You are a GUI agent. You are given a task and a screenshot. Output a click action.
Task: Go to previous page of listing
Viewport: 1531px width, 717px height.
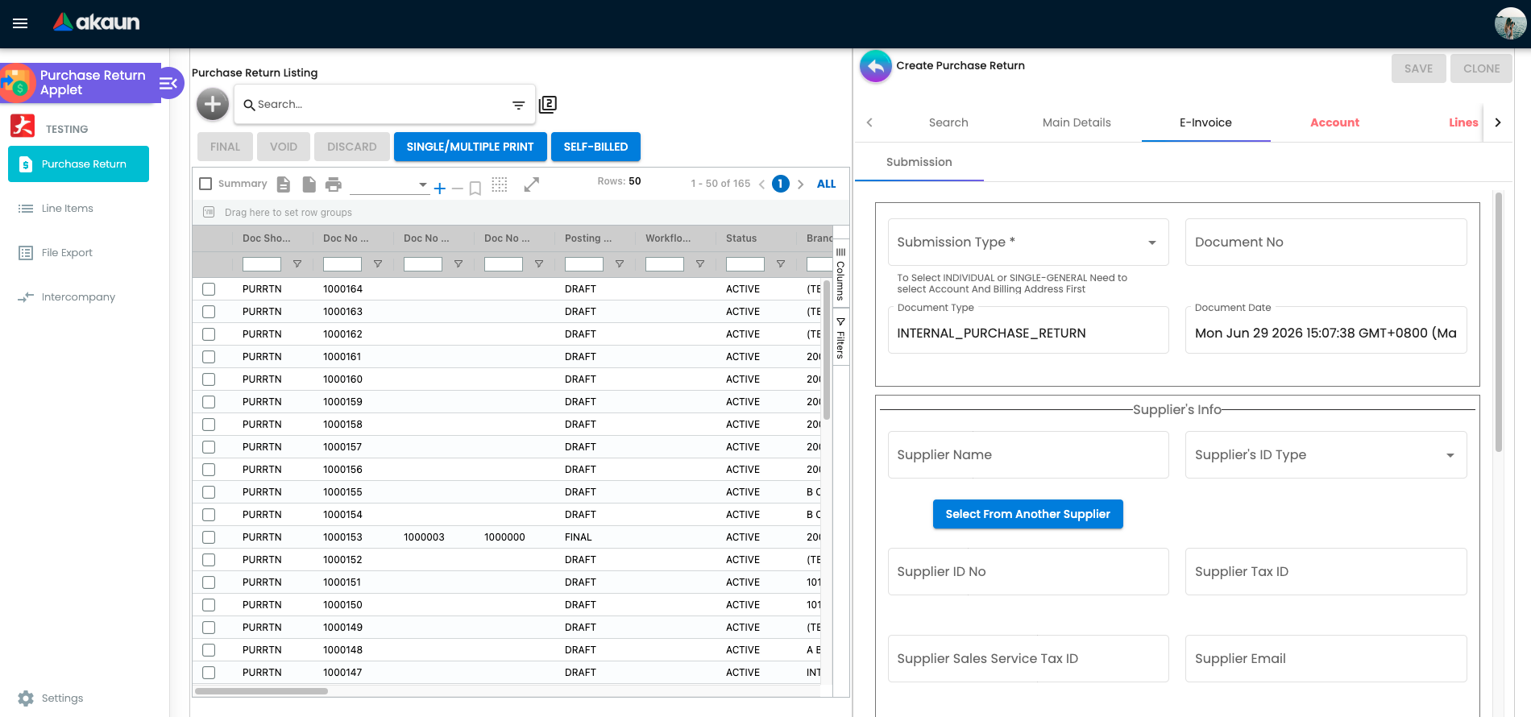click(x=761, y=184)
